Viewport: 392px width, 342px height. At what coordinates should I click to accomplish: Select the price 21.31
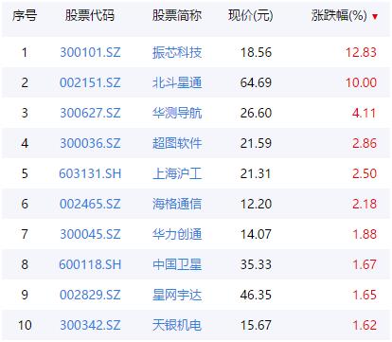[256, 173]
